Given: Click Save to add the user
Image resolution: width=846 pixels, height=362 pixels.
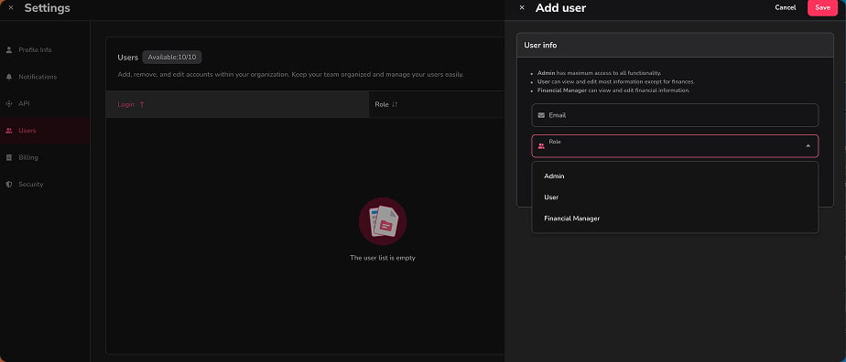Looking at the screenshot, I should click(822, 7).
